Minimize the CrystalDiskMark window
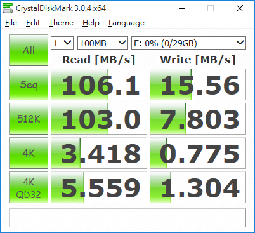The image size is (255, 233). click(x=182, y=8)
